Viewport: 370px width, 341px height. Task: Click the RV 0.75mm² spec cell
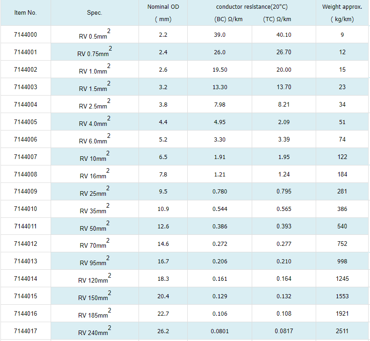[x=94, y=53]
